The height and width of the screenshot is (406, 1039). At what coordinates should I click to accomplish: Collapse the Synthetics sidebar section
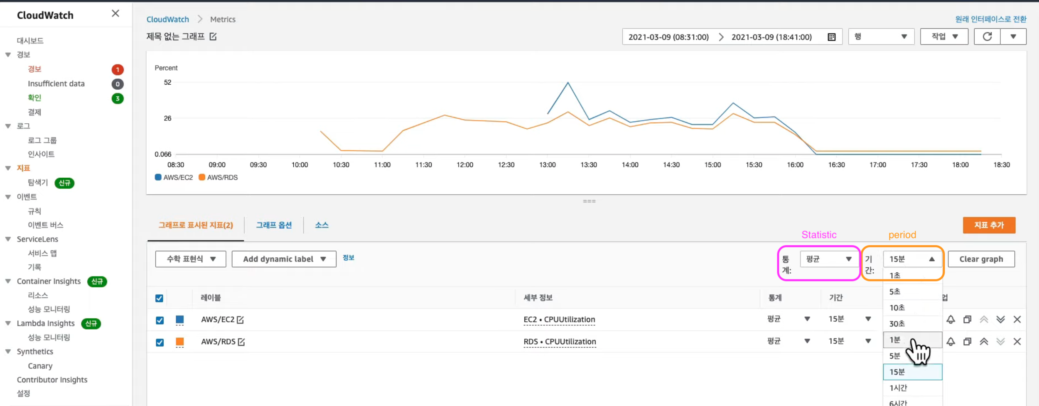(8, 352)
